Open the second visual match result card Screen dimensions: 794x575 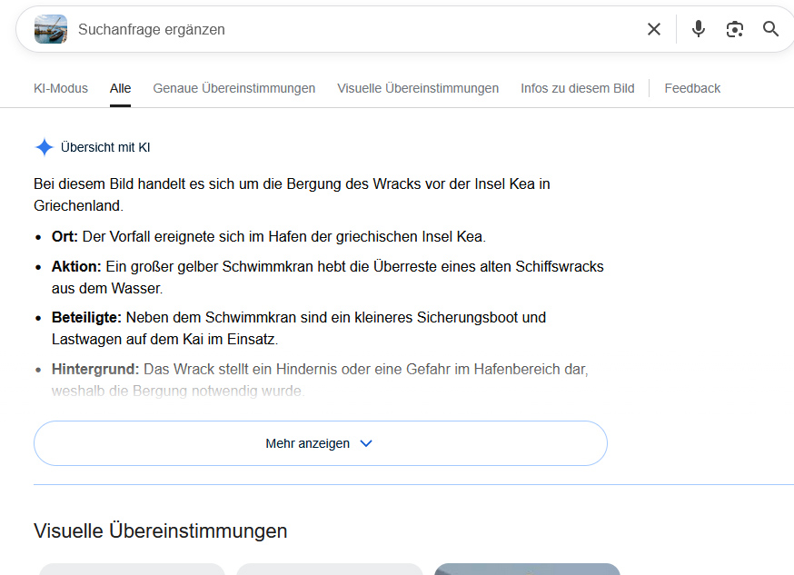point(330,570)
